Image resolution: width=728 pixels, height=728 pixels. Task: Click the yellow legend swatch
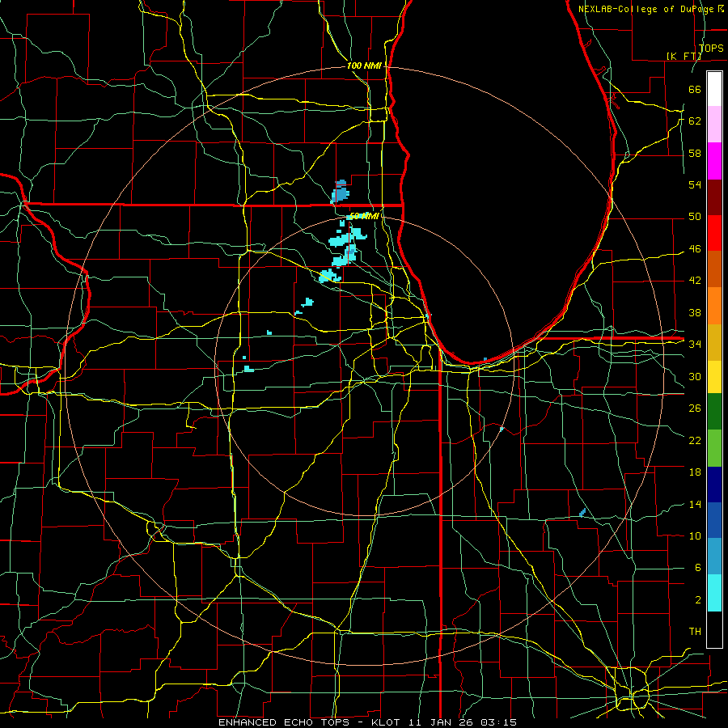click(714, 376)
